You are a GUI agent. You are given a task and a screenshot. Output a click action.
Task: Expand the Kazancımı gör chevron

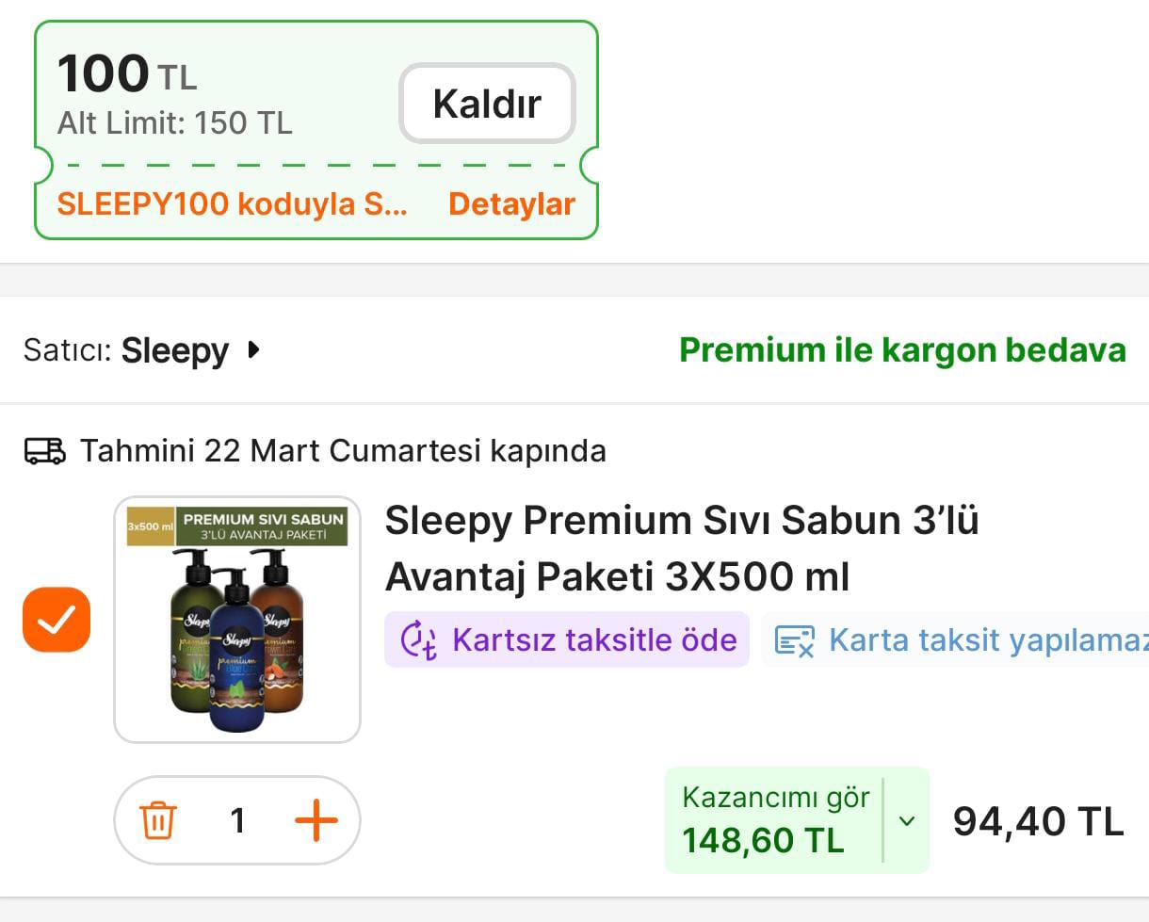point(906,820)
